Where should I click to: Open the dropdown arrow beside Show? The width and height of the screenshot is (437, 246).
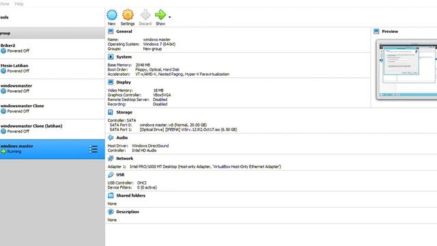pyautogui.click(x=170, y=17)
